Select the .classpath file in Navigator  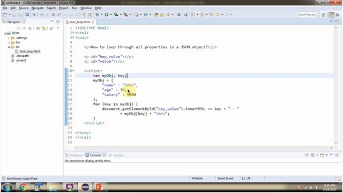(23, 56)
